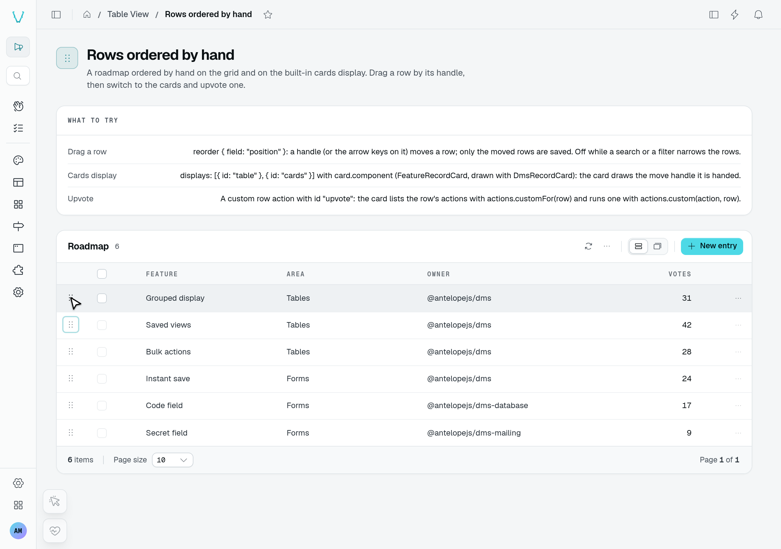Viewport: 781px width, 549px height.
Task: Open row actions for Saved views
Action: click(738, 325)
